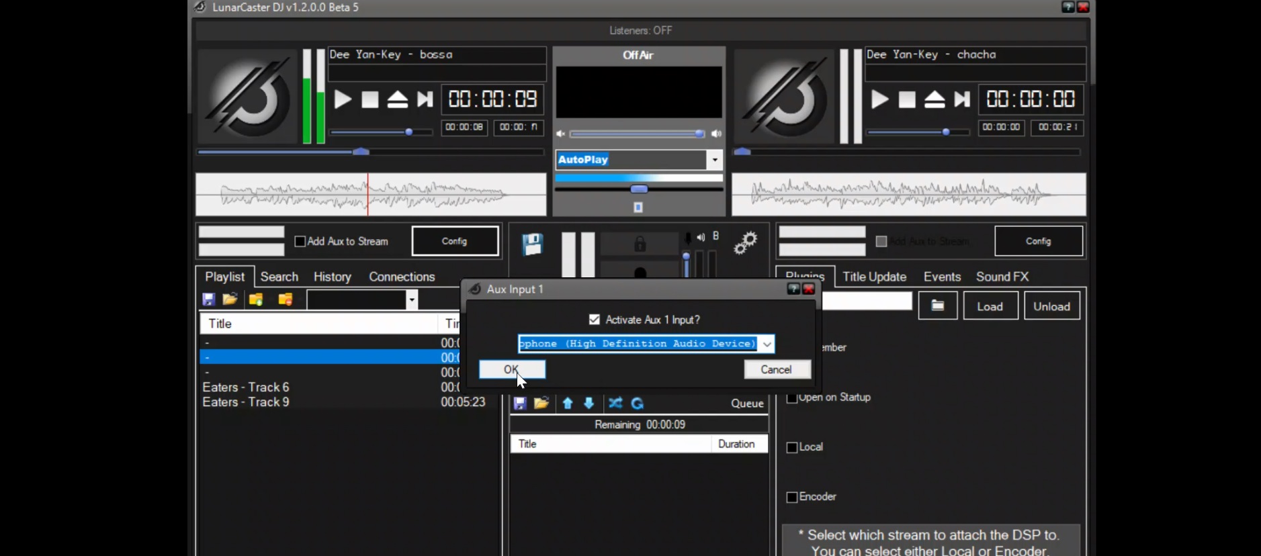
Task: Open a playlist file via folder icon
Action: pyautogui.click(x=230, y=299)
